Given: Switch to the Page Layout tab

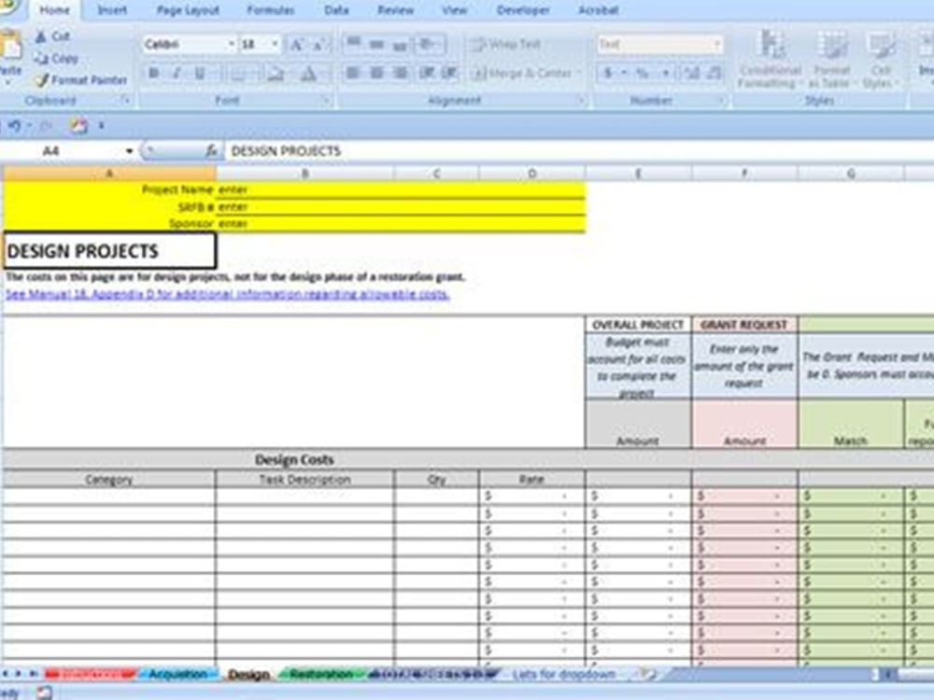Looking at the screenshot, I should [x=188, y=10].
